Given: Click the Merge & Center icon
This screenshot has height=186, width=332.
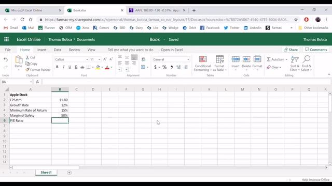Looking at the screenshot, I should pos(143,67).
